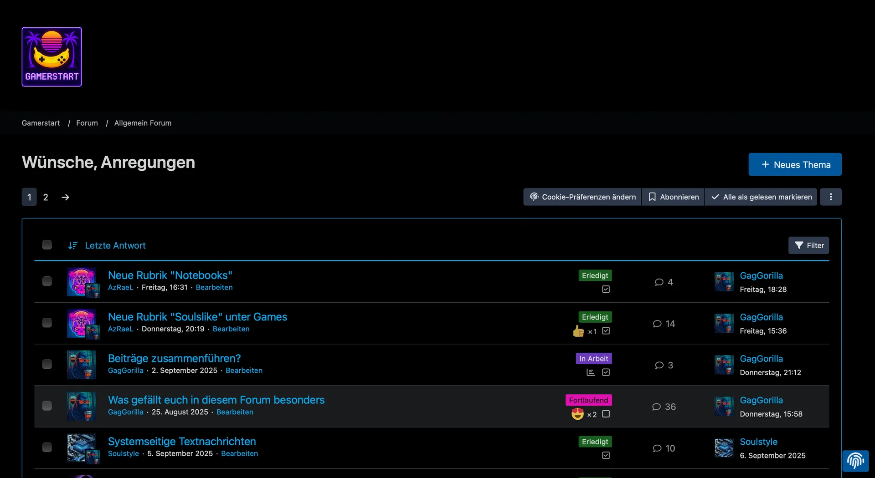This screenshot has width=875, height=478.
Task: Open the Letzte Antwort sort options
Action: [x=115, y=245]
